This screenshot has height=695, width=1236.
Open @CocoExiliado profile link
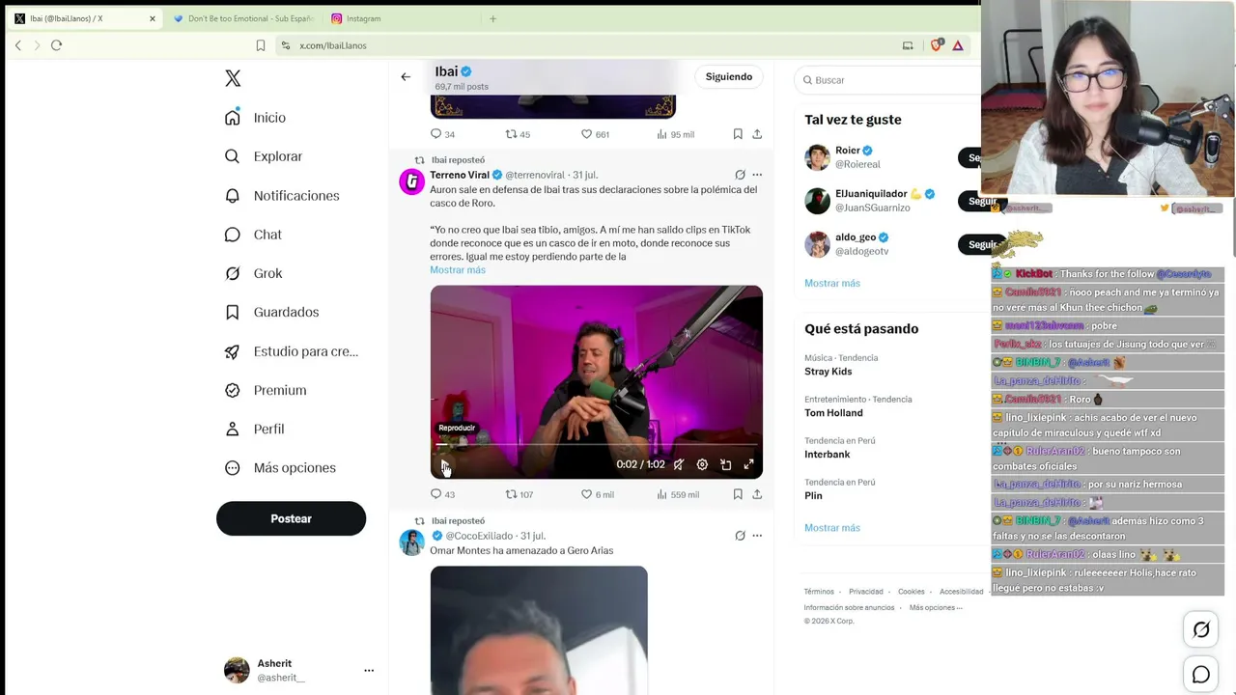479,536
